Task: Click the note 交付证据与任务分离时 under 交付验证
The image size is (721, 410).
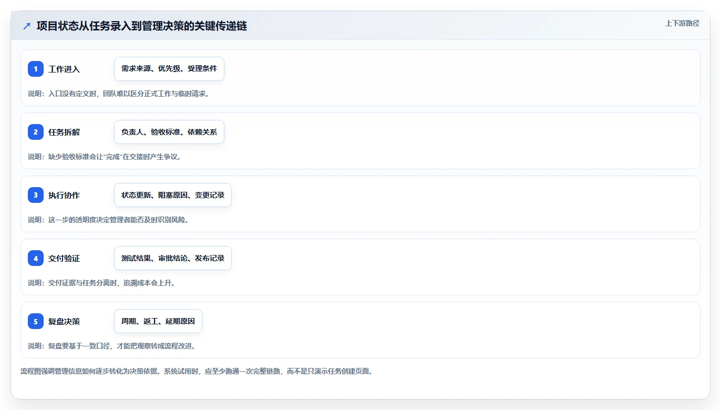Action: coord(101,283)
